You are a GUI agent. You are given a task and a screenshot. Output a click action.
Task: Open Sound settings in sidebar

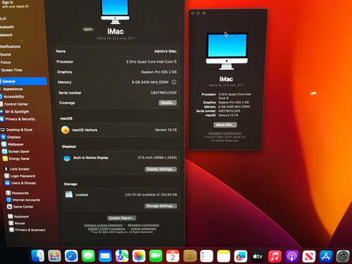click(6, 54)
